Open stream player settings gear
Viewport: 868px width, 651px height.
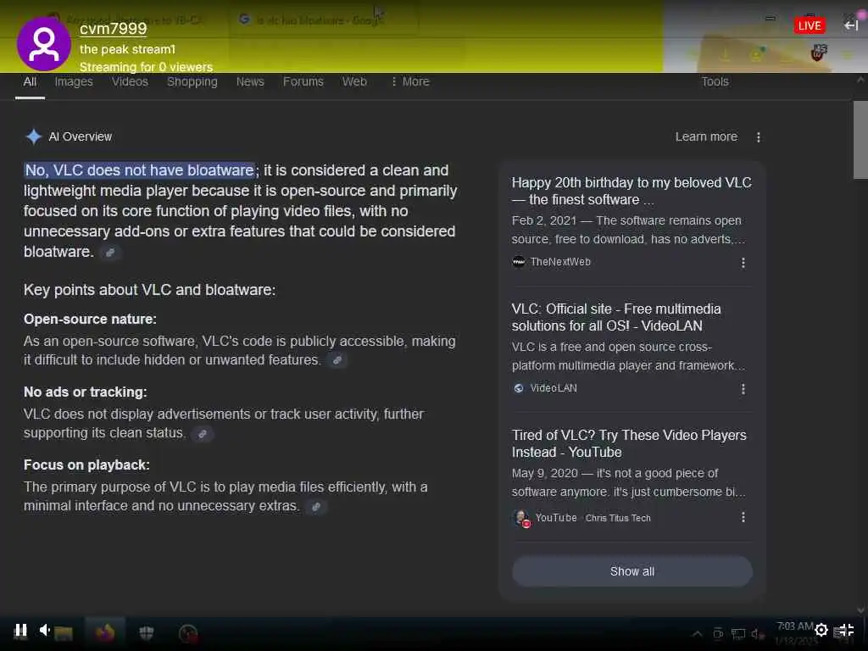point(821,630)
